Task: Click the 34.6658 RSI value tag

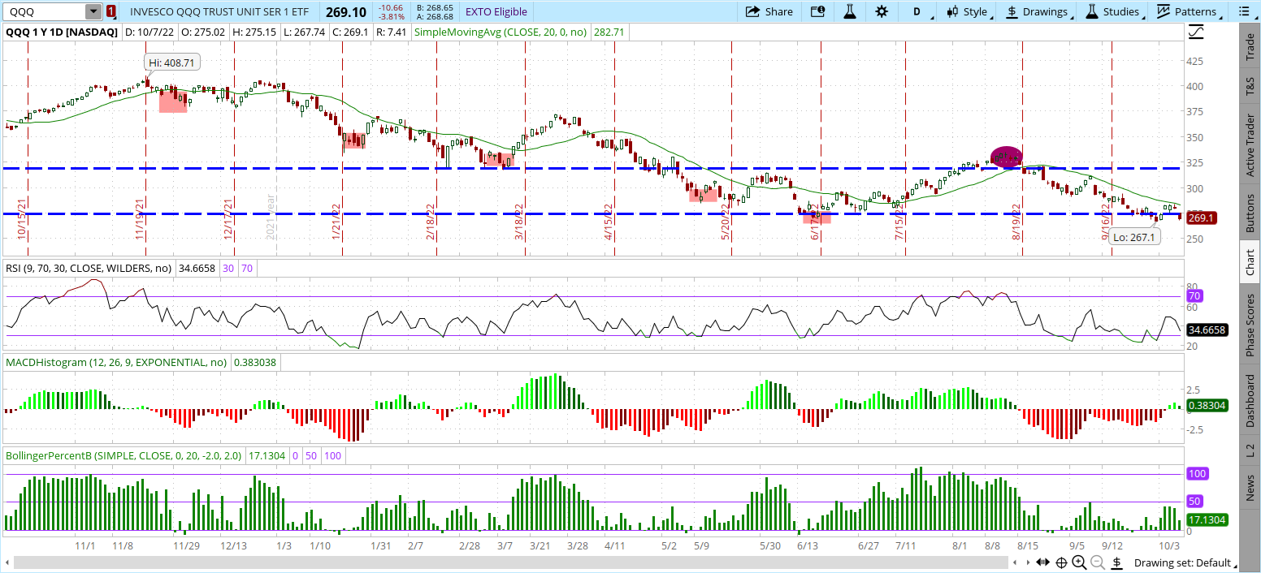Action: tap(1207, 330)
